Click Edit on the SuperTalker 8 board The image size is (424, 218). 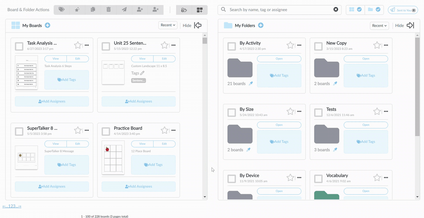click(x=78, y=144)
